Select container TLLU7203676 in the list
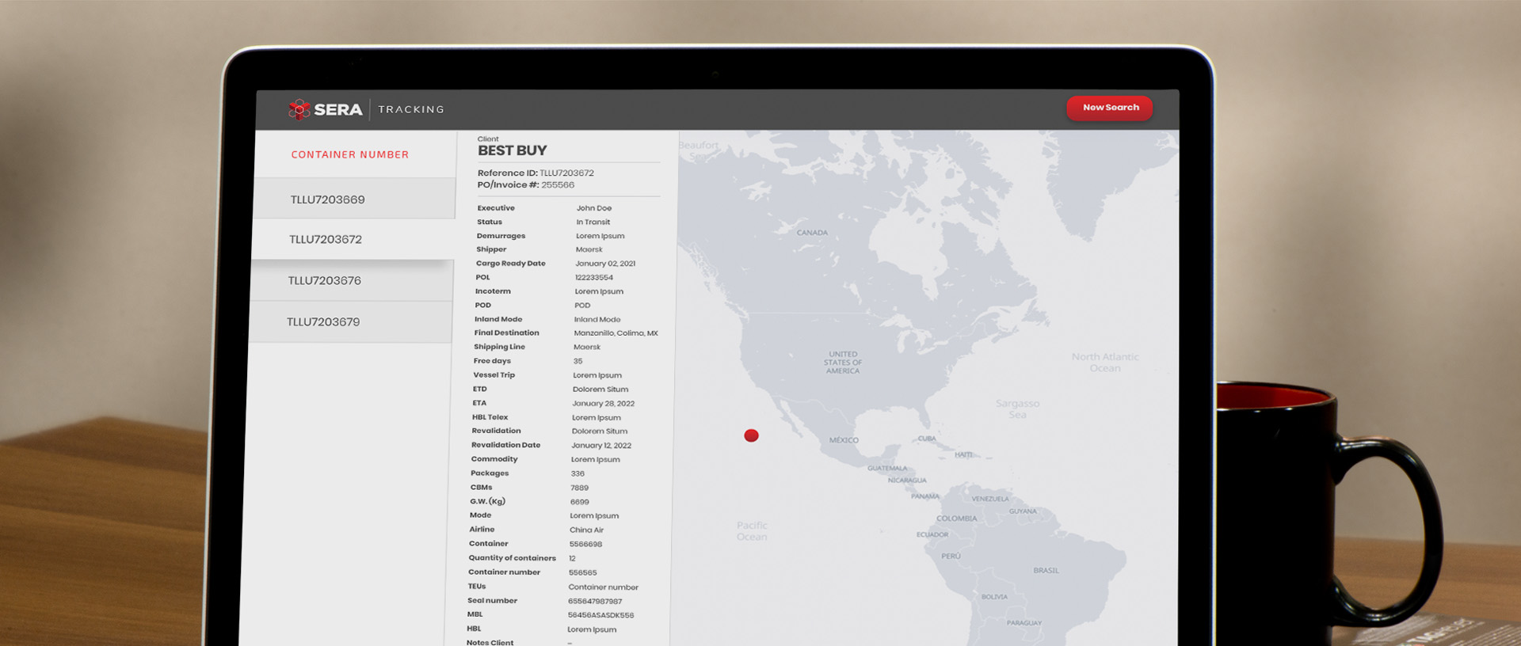 (x=352, y=280)
